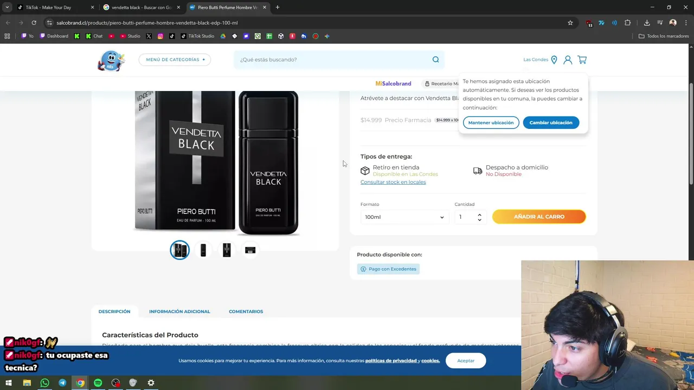Viewport: 694px width, 390px height.
Task: Select the second product thumbnail showing bottle
Action: 203,250
